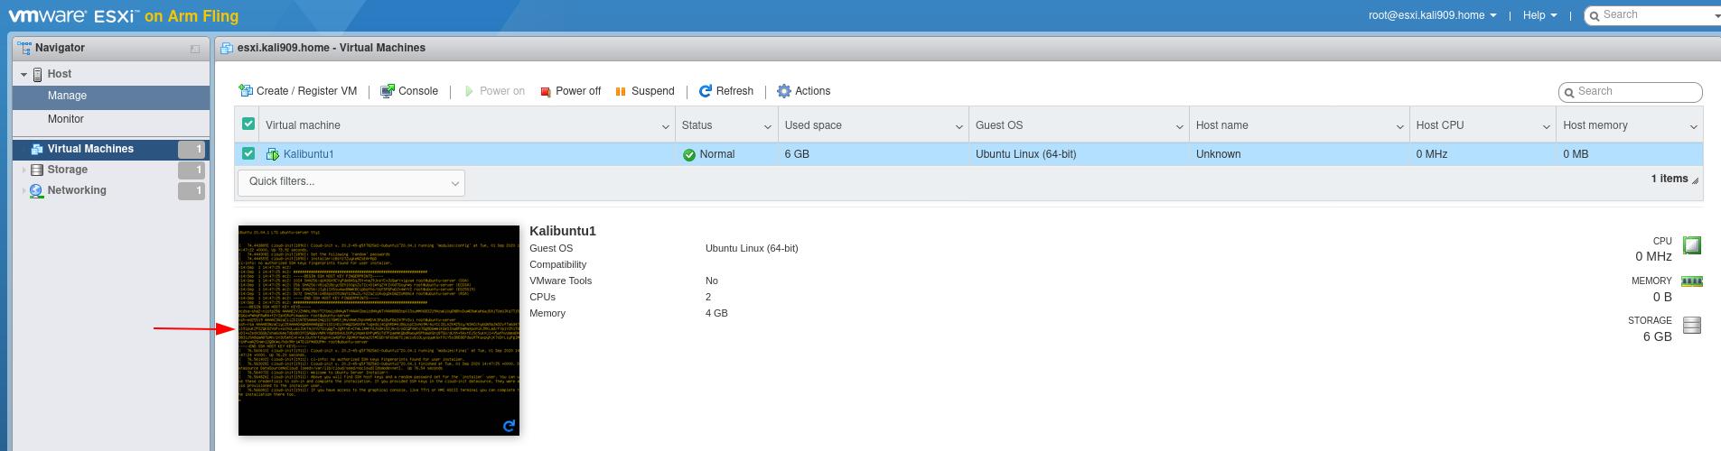1721x451 pixels.
Task: Click the Networking navigator icon
Action: 37,190
